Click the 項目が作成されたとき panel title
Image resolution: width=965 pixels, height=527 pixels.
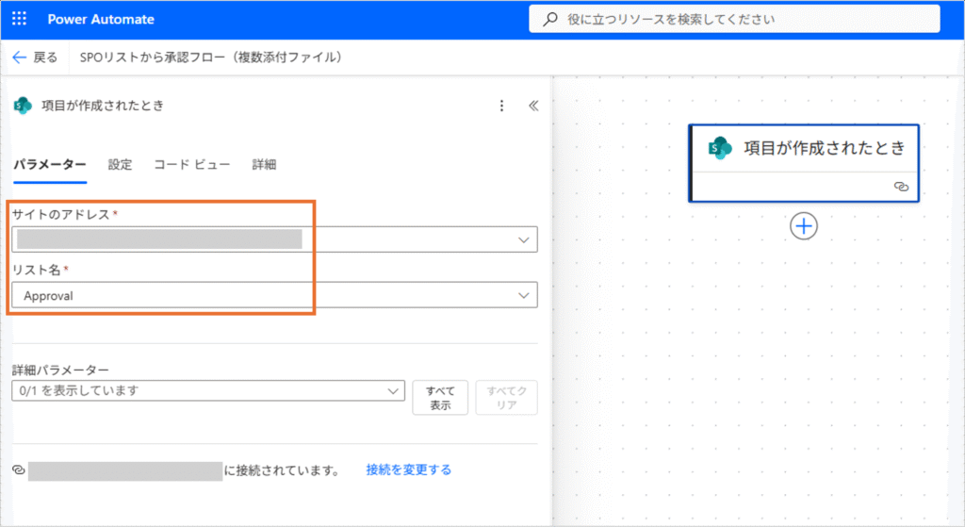click(103, 106)
